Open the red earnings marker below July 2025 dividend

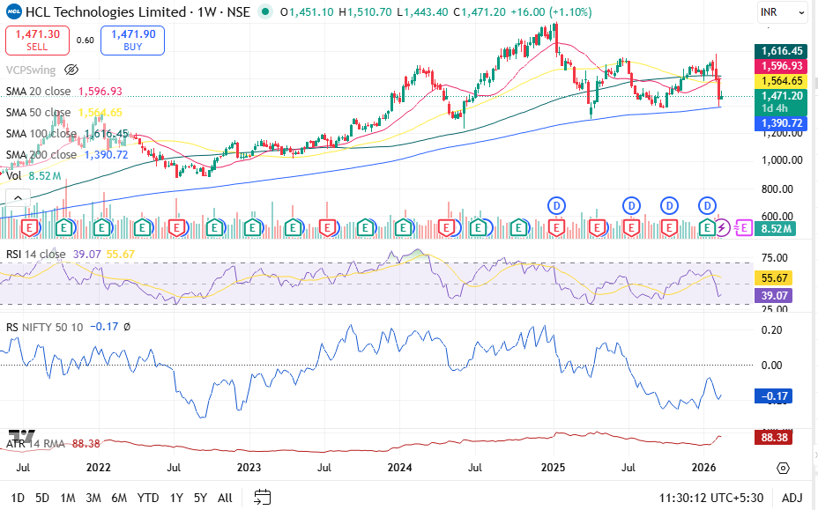click(632, 228)
